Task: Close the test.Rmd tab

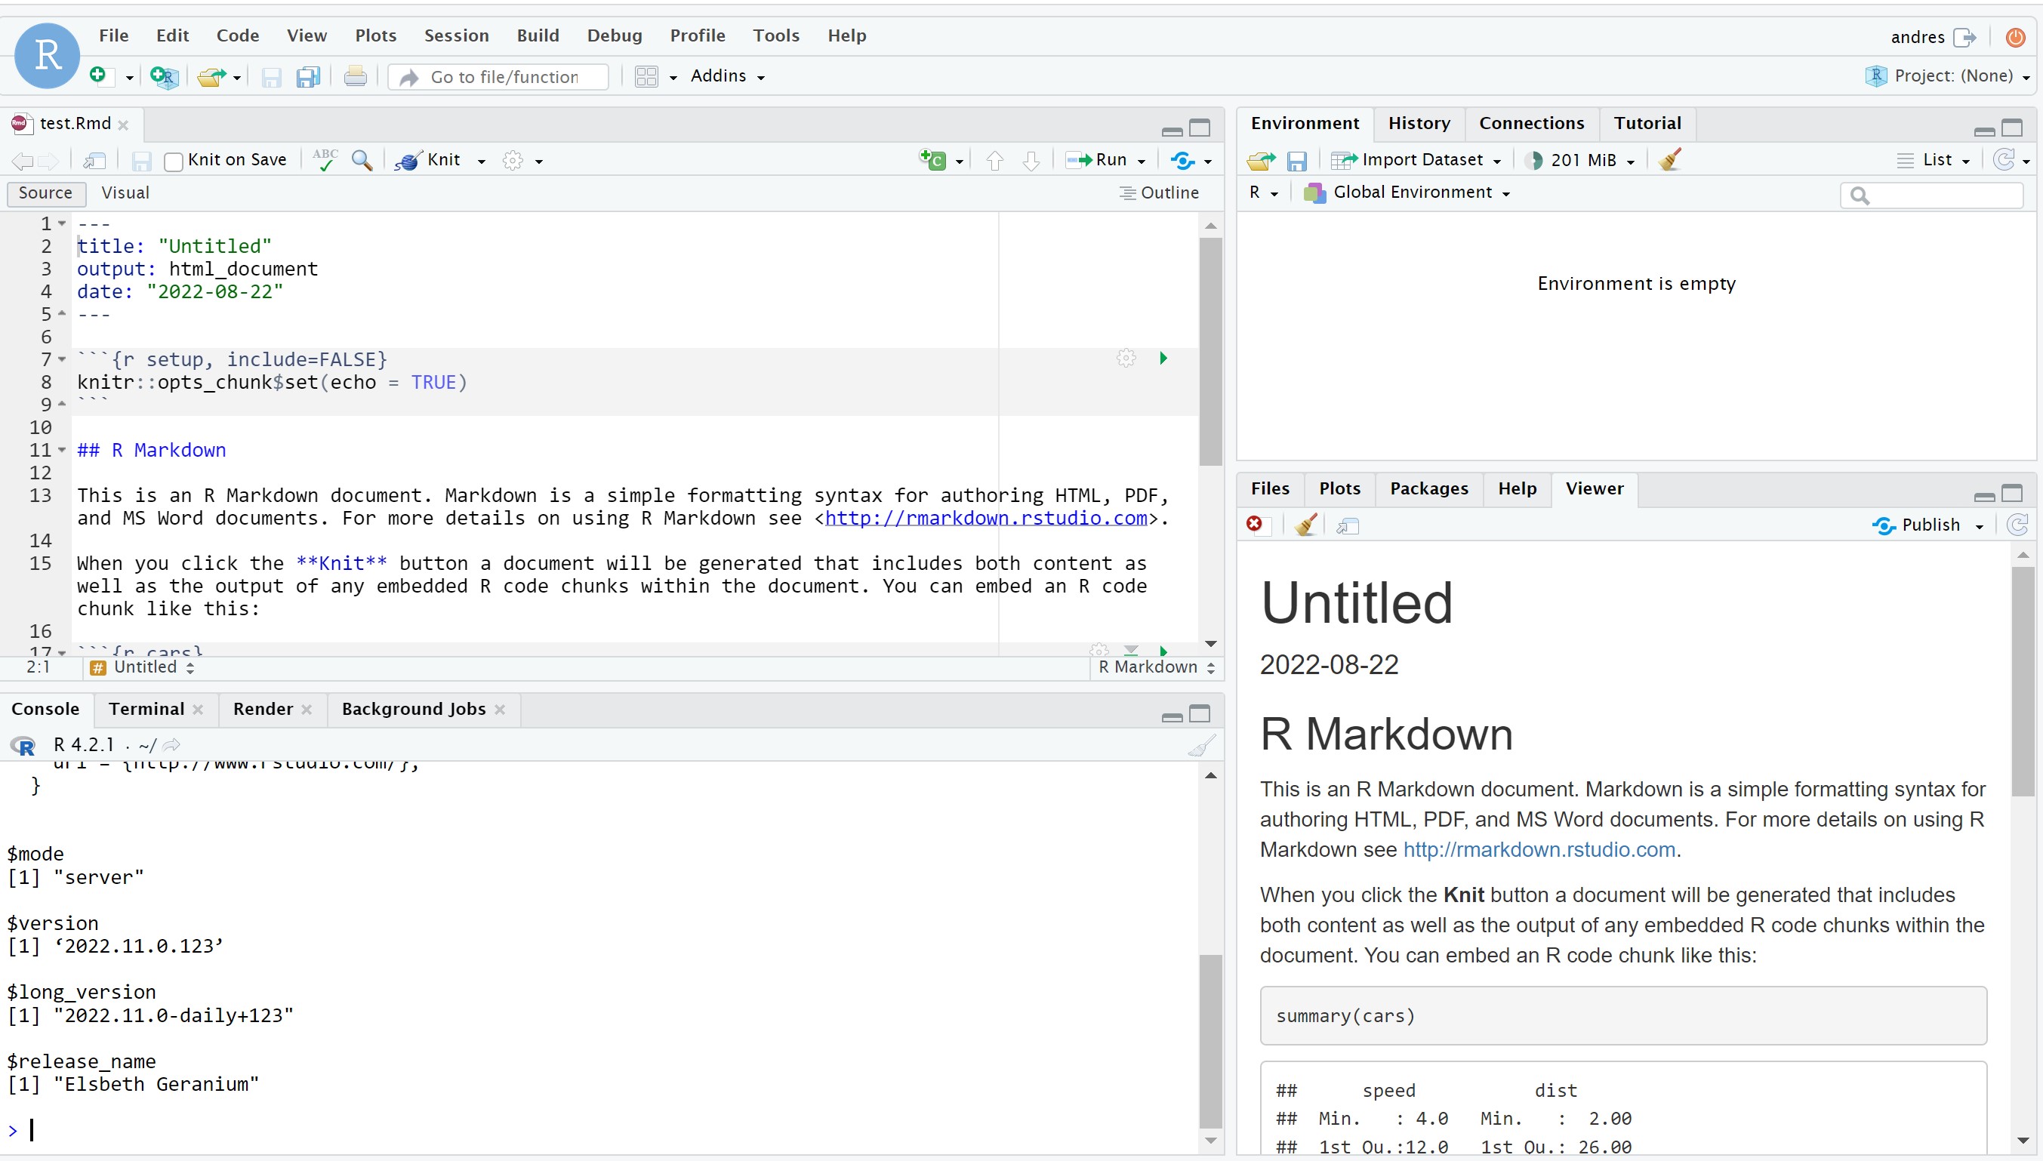Action: coord(124,125)
